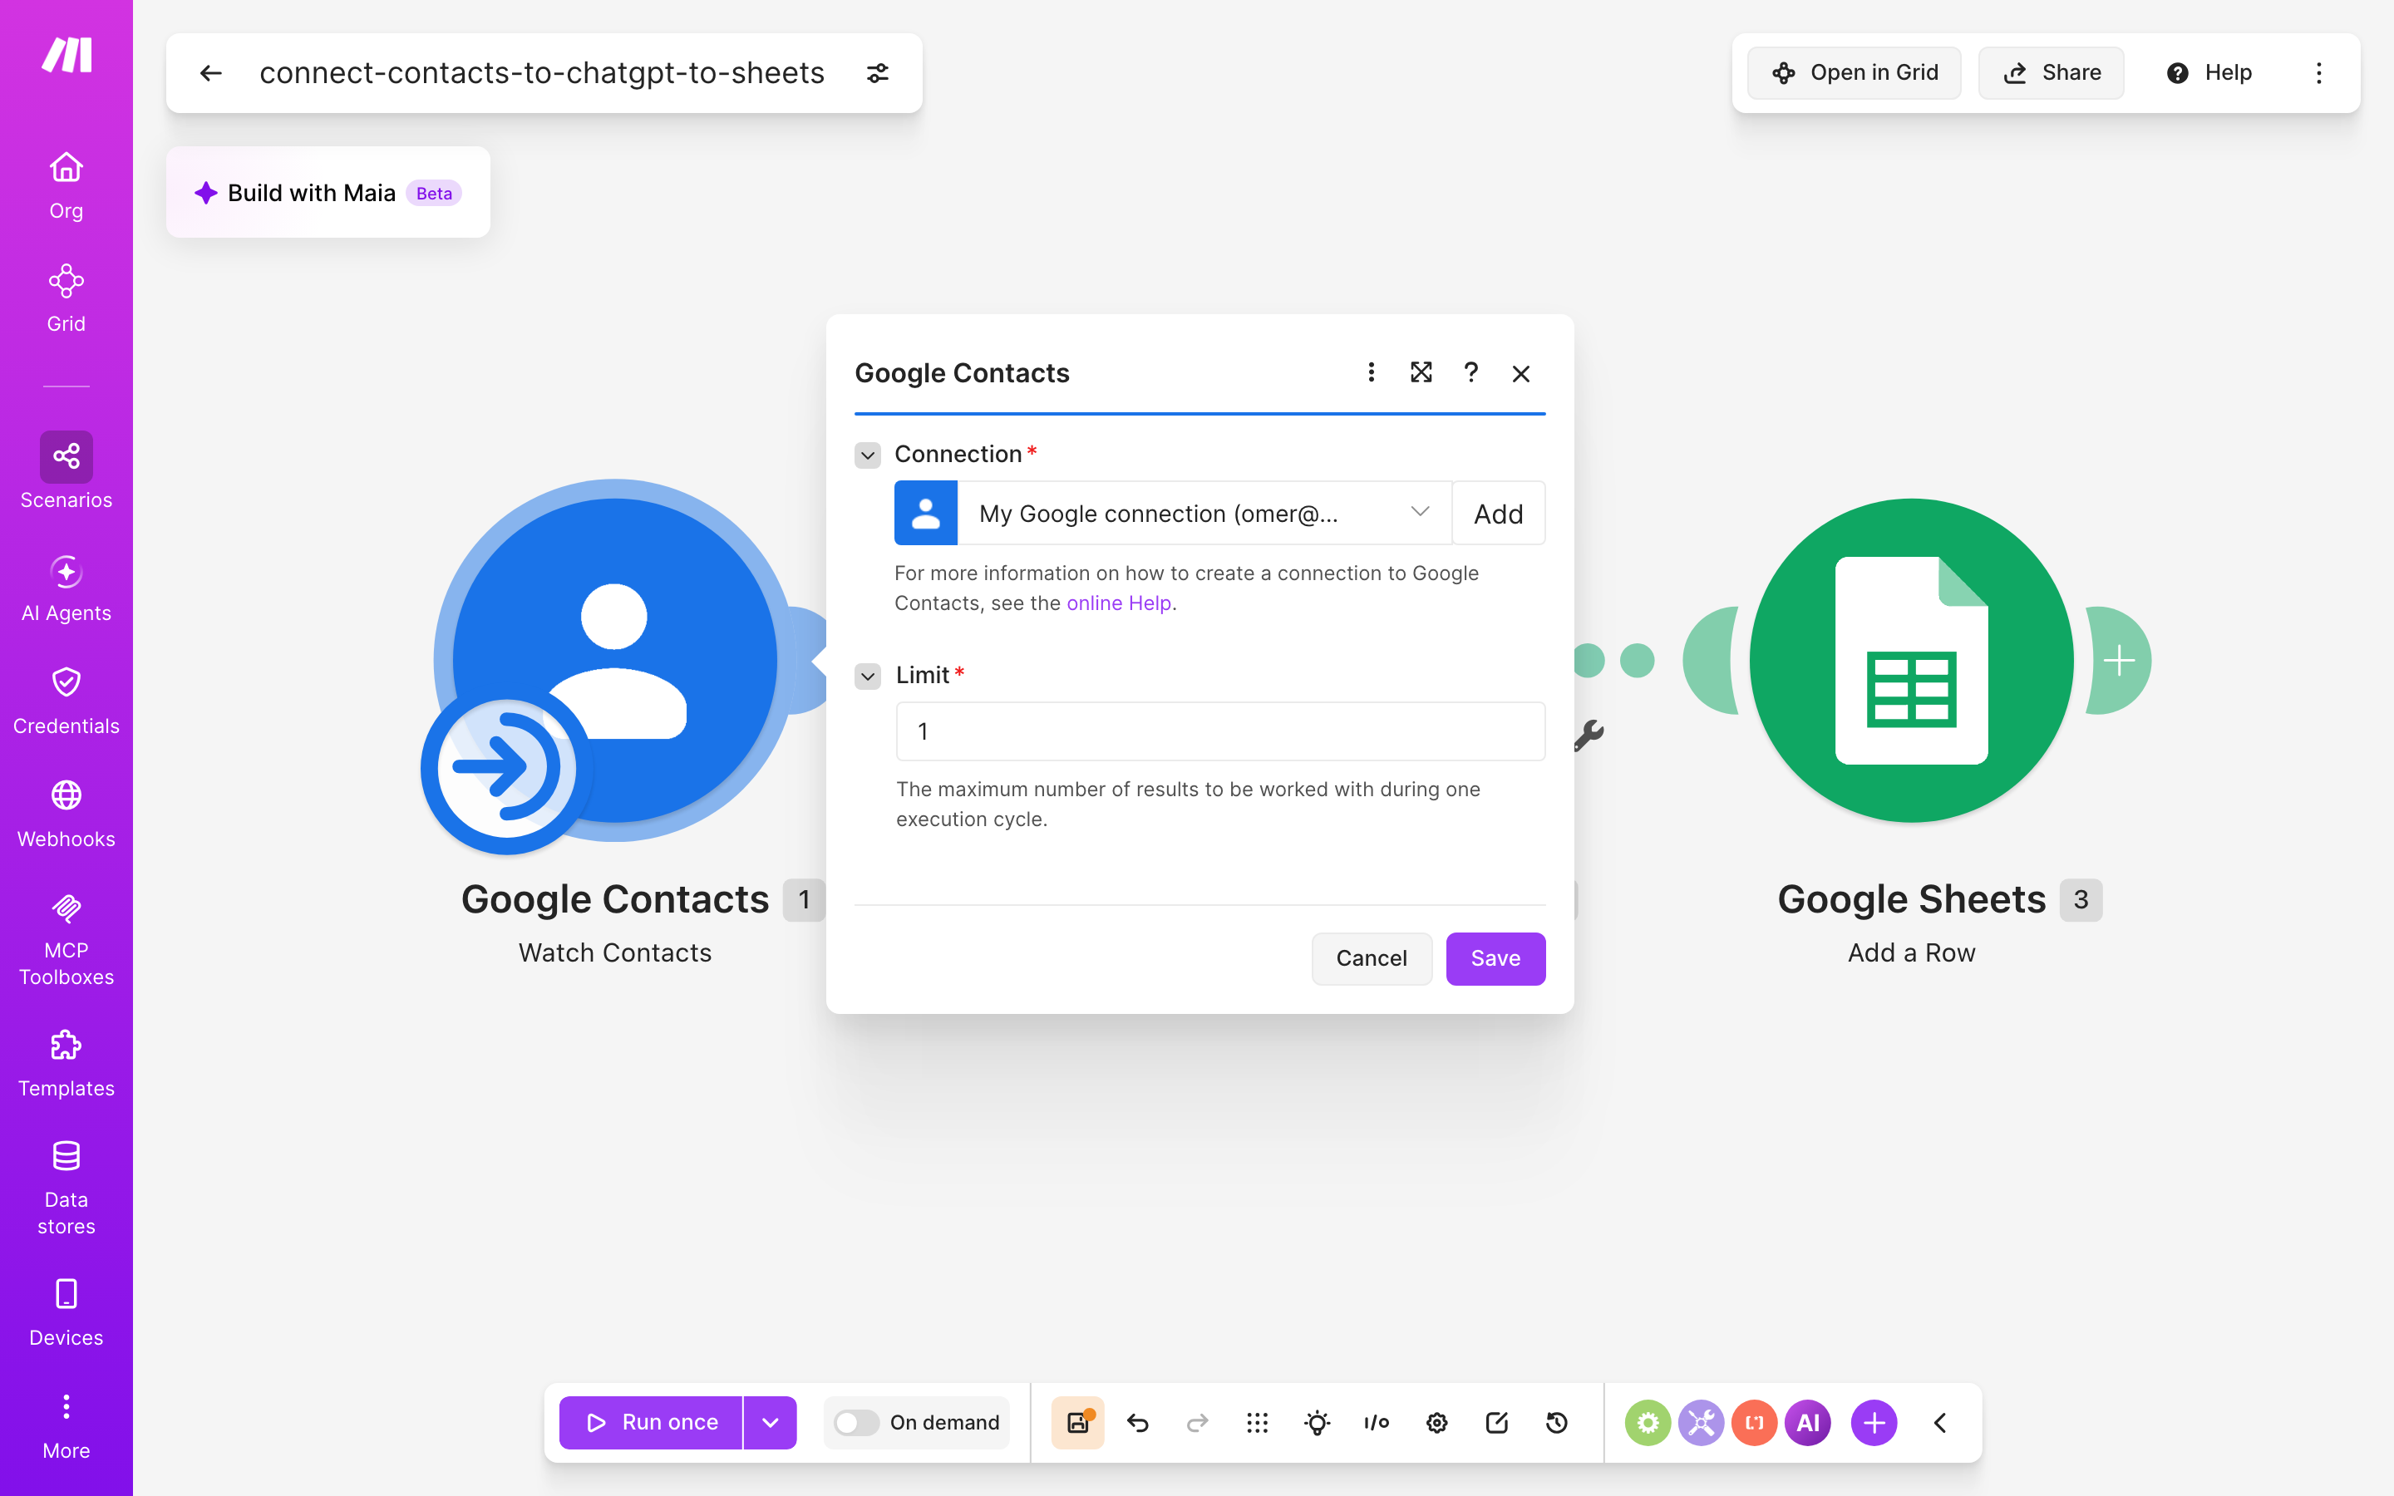The width and height of the screenshot is (2394, 1496).
Task: Click Run once button
Action: pos(651,1422)
